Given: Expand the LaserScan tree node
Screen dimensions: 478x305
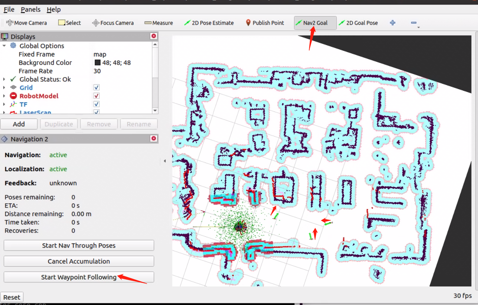Looking at the screenshot, I should (4, 113).
